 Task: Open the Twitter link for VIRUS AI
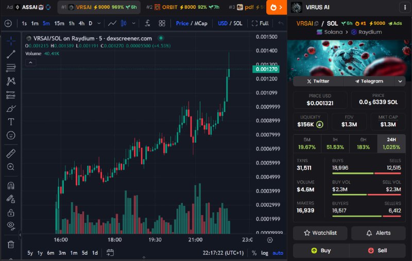pos(318,81)
